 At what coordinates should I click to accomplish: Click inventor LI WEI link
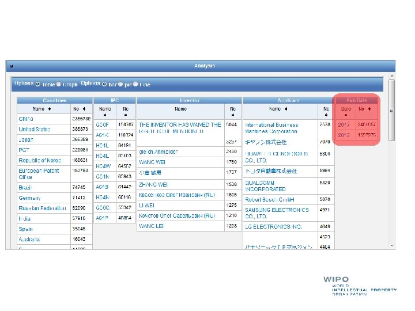click(146, 205)
